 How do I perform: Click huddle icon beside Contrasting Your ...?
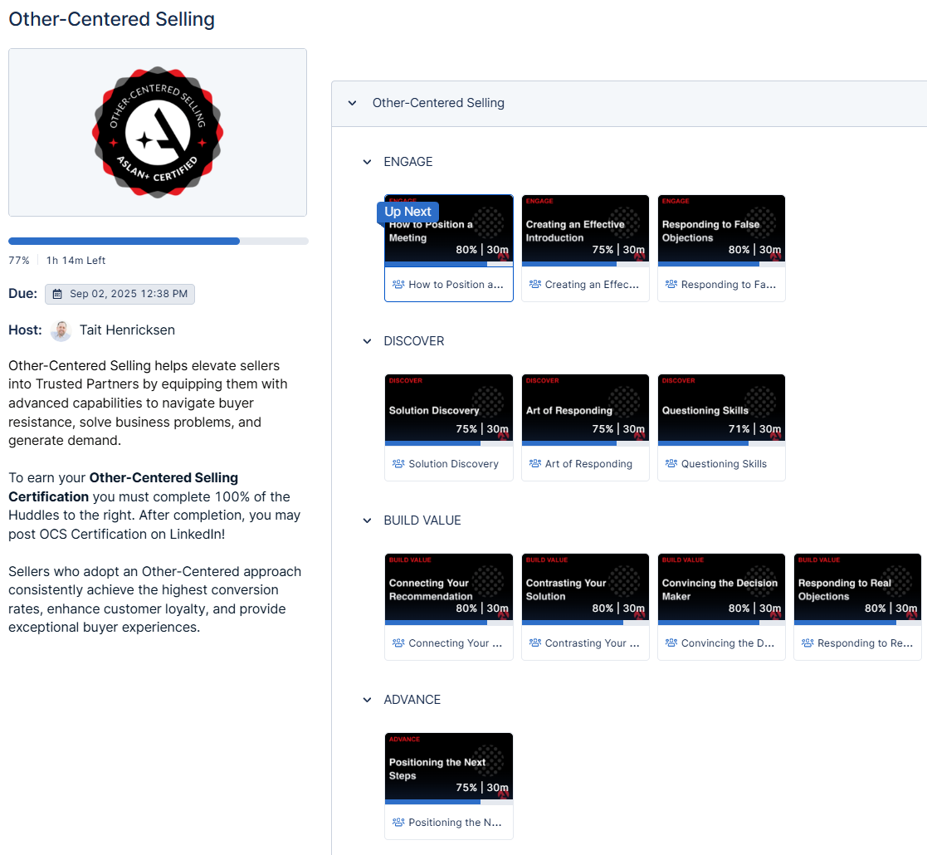pyautogui.click(x=535, y=642)
